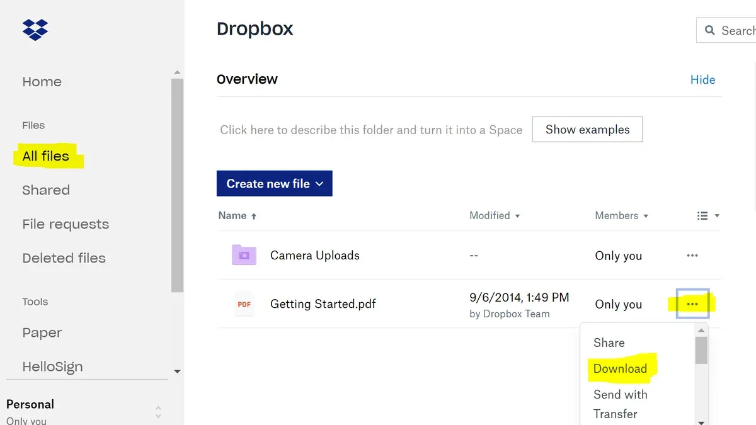This screenshot has width=756, height=425.
Task: Click the Show examples button
Action: [x=587, y=129]
